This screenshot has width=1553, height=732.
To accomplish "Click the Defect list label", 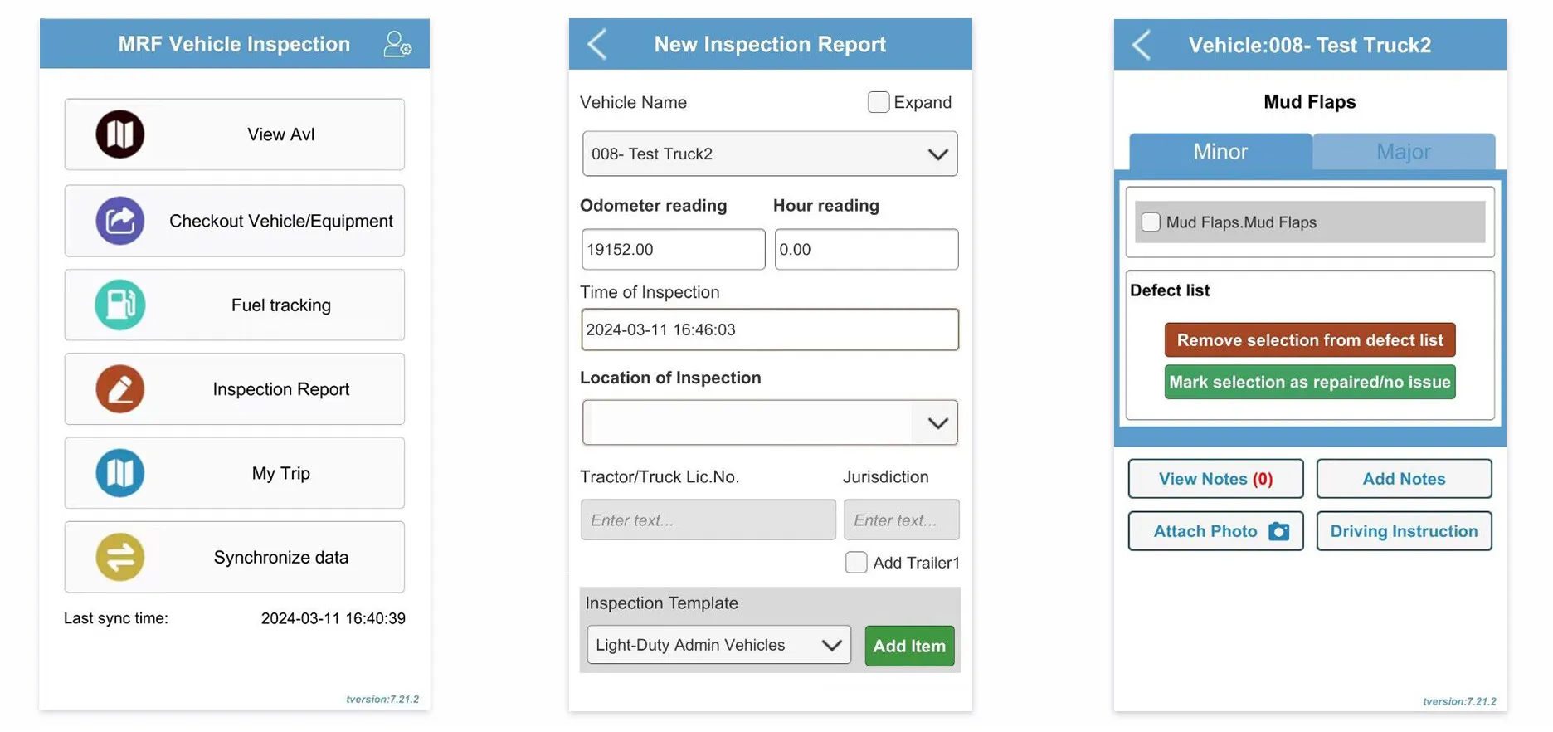I will coord(1170,290).
